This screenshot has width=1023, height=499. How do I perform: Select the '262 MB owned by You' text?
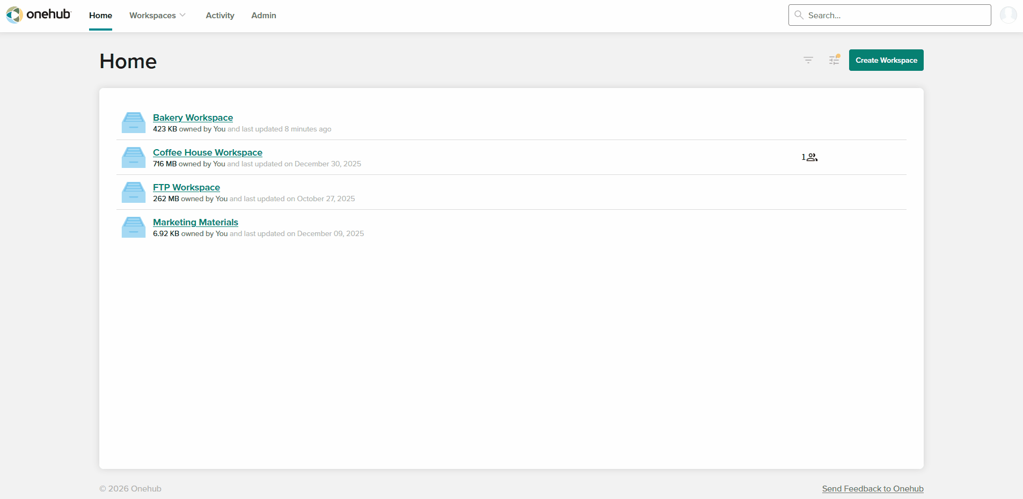click(x=191, y=199)
